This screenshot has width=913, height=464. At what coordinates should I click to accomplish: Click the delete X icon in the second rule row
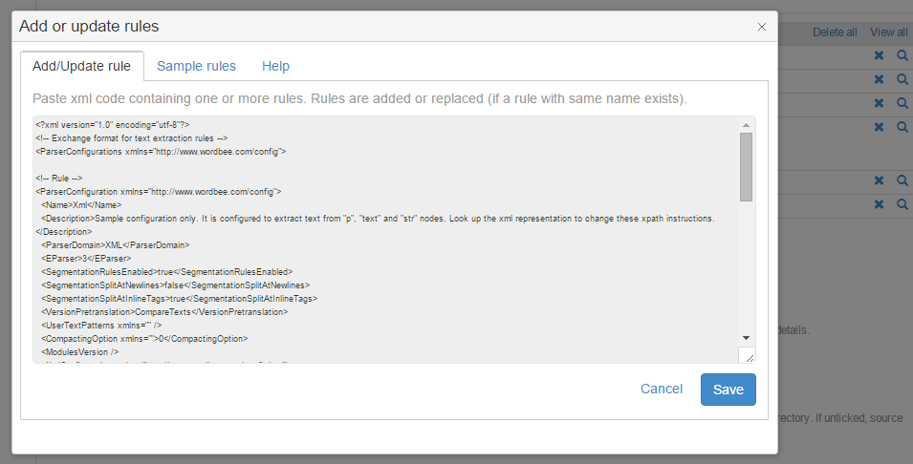(x=879, y=80)
